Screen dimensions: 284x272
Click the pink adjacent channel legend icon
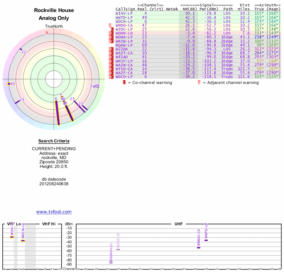pyautogui.click(x=199, y=83)
